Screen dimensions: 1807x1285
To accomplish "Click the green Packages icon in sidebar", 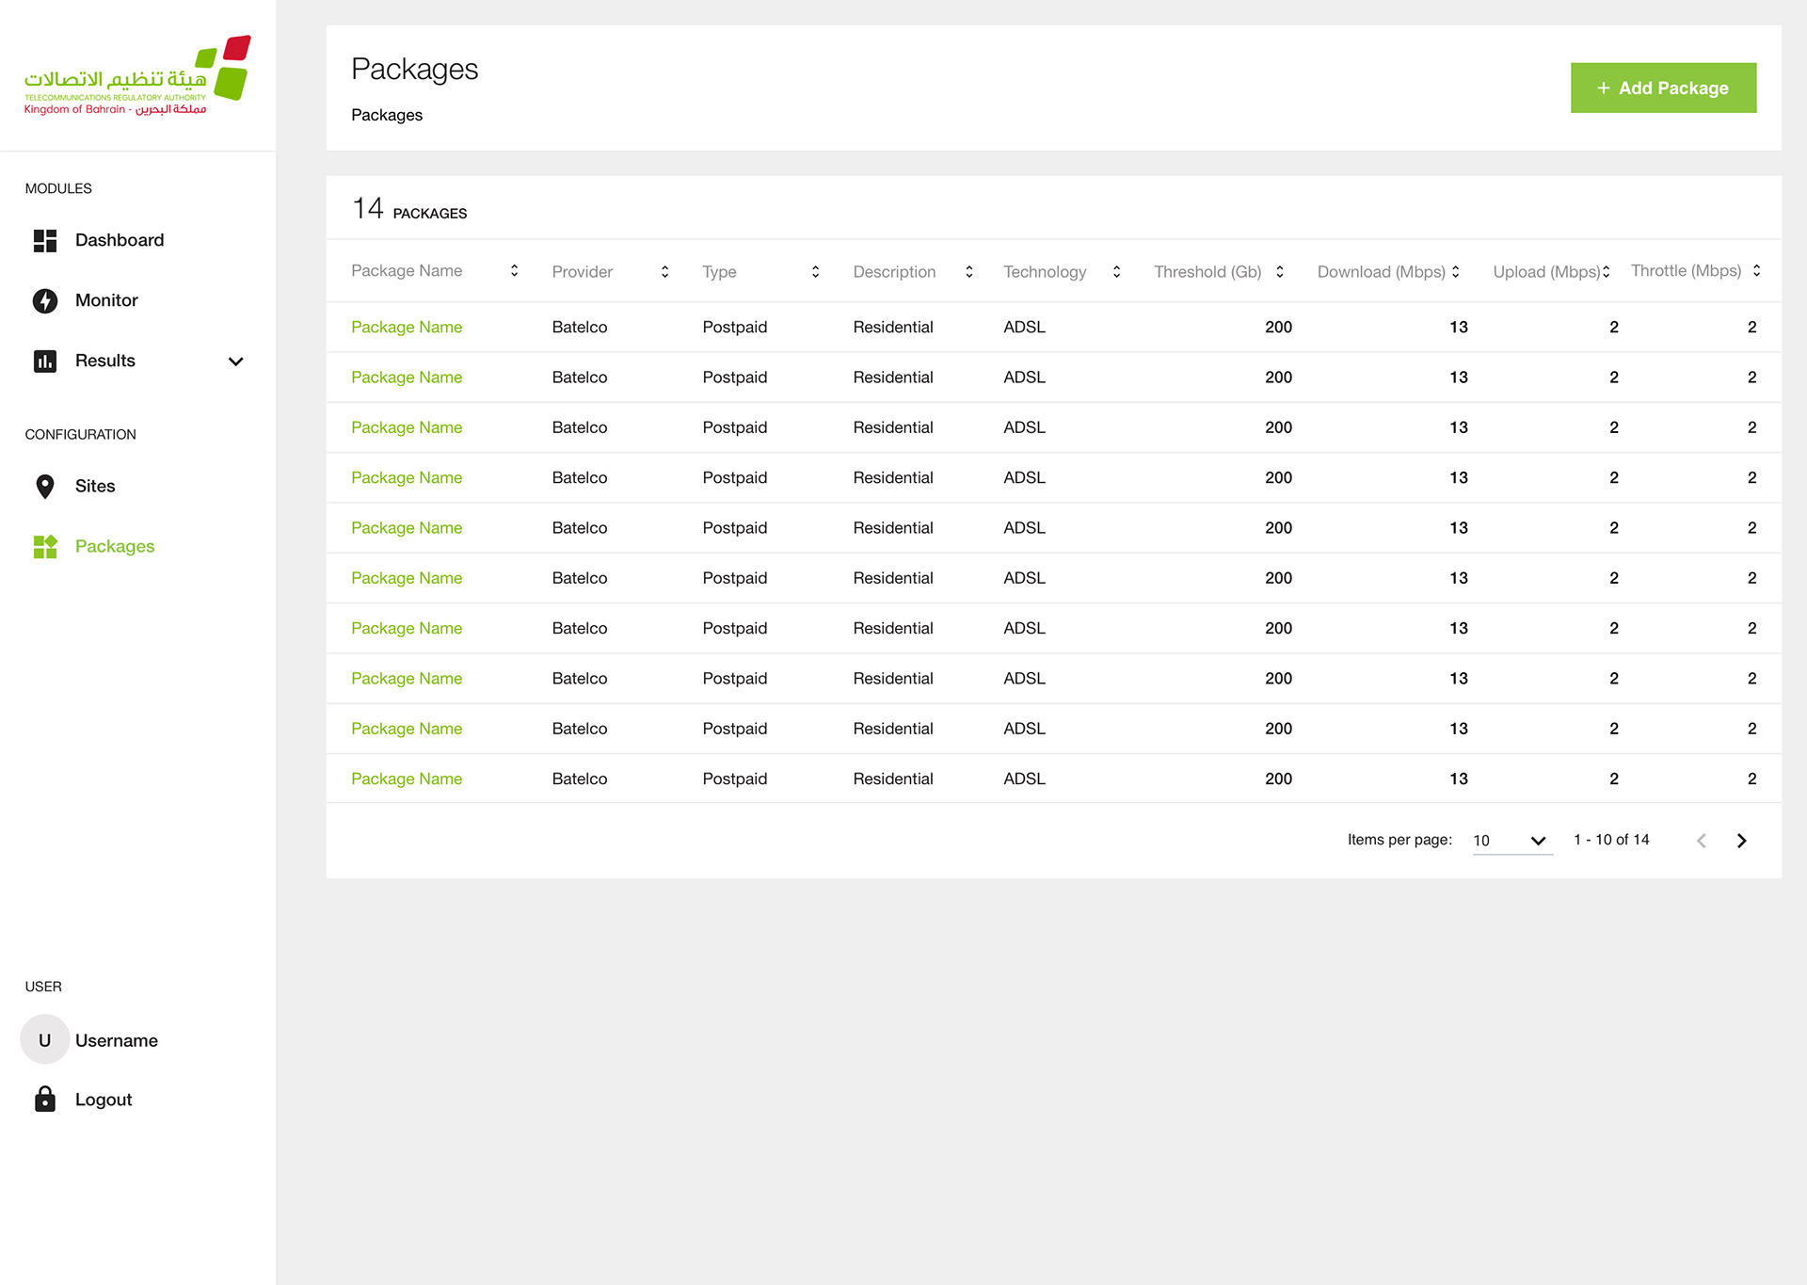I will [x=45, y=547].
